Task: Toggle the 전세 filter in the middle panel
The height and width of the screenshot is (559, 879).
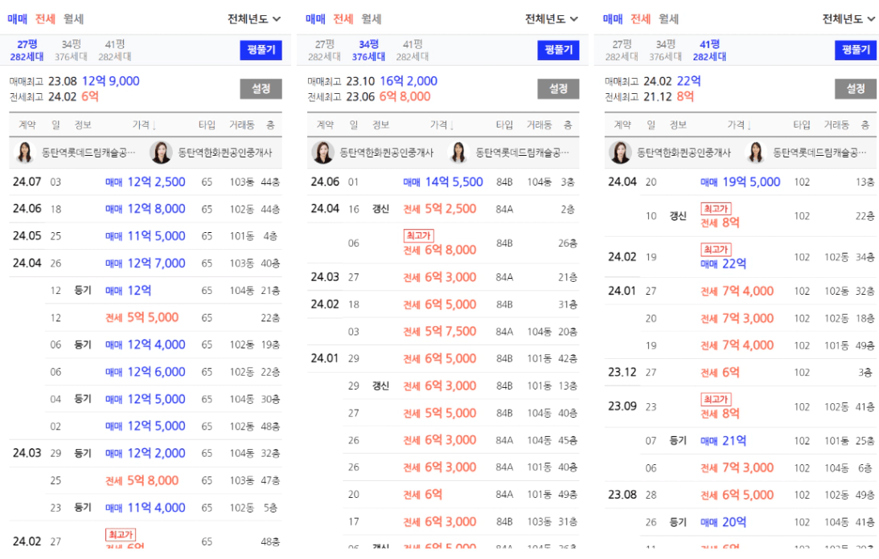Action: point(343,18)
